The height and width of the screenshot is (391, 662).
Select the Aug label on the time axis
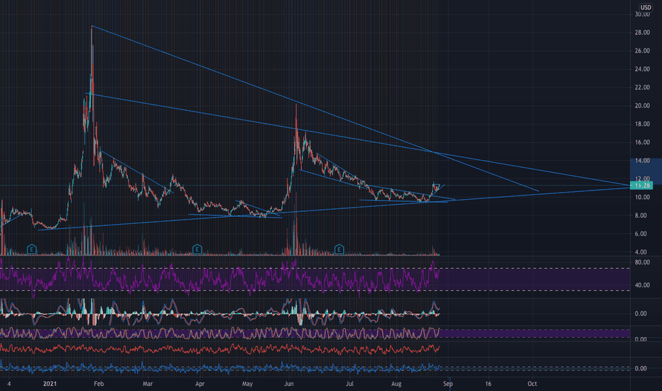396,384
